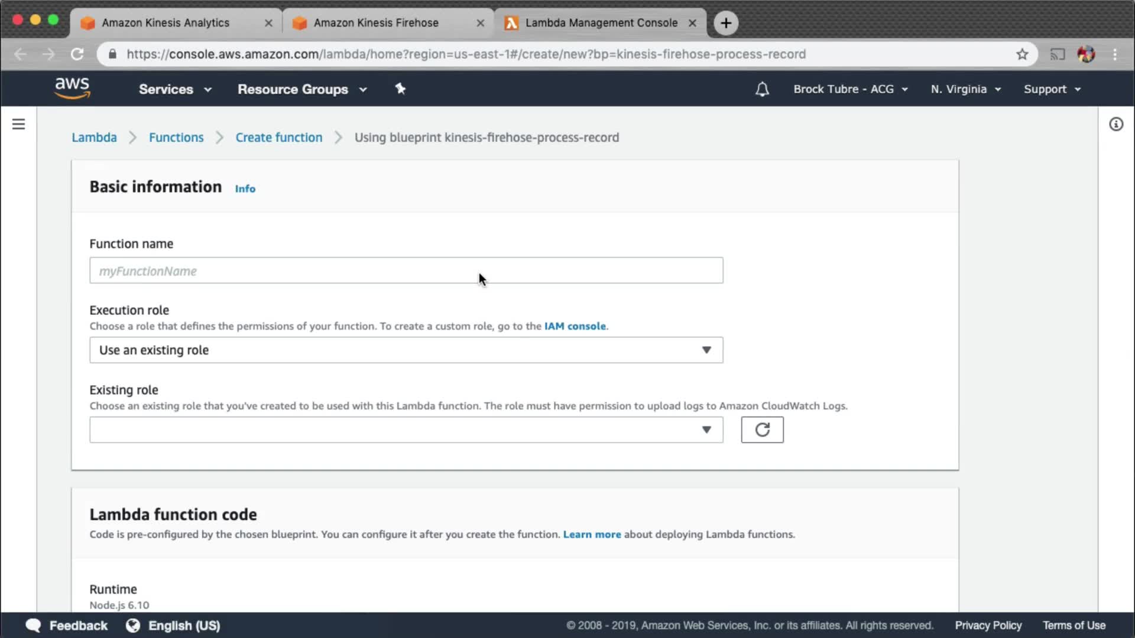Reload the browser page
The height and width of the screenshot is (638, 1135).
coord(77,54)
